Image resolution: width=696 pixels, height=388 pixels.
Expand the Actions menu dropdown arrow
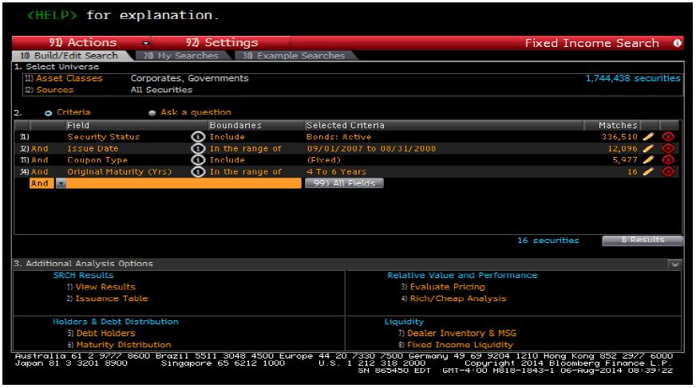click(146, 42)
